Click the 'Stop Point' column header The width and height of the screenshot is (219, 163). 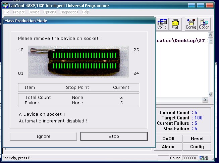tap(77, 88)
